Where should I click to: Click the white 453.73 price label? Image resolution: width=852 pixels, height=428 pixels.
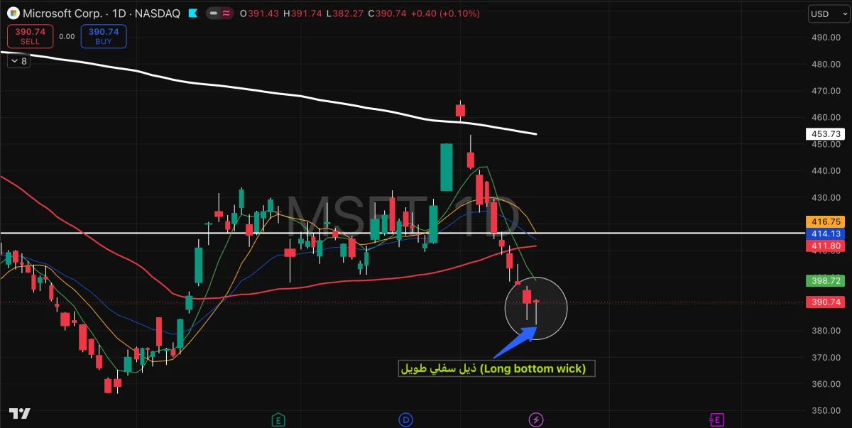pyautogui.click(x=824, y=134)
